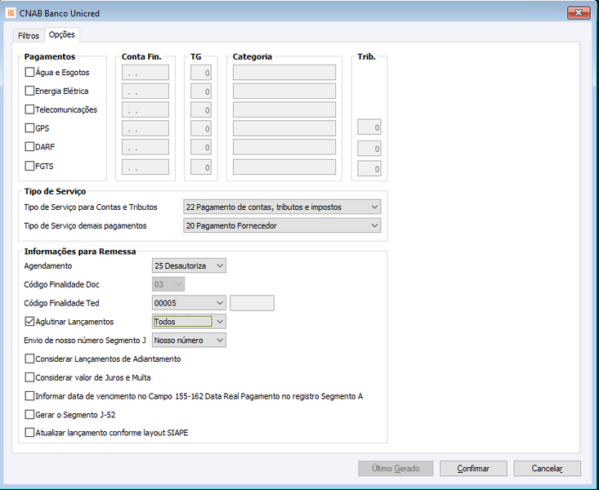Check Gerar o Segmento J-52
The image size is (599, 490).
tap(29, 415)
